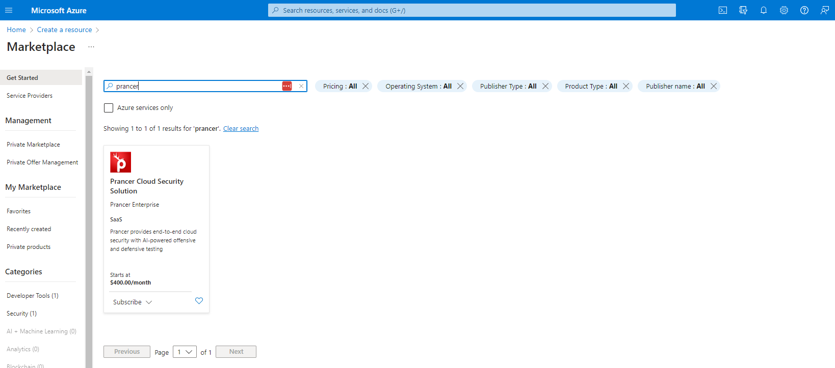The height and width of the screenshot is (368, 835).
Task: Select Get Started in the sidebar
Action: coord(41,77)
